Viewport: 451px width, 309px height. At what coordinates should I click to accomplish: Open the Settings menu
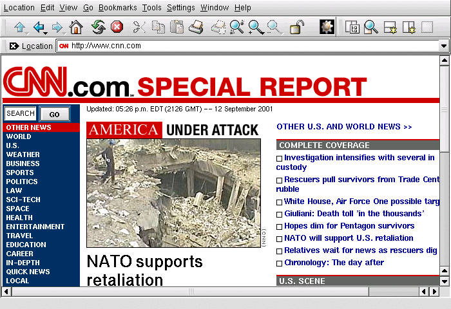pyautogui.click(x=180, y=8)
